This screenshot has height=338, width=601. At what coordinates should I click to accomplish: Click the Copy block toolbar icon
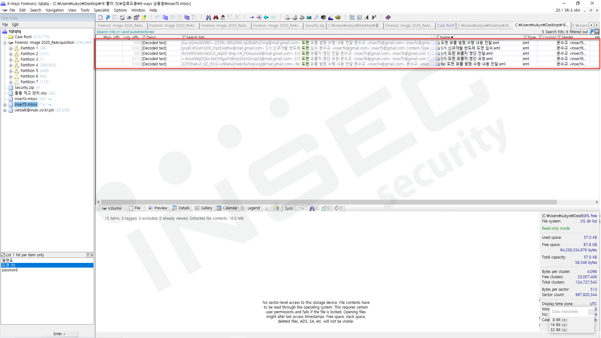[165, 17]
